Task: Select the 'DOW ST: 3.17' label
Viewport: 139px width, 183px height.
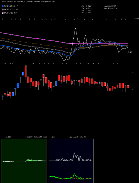Action: (11, 6)
